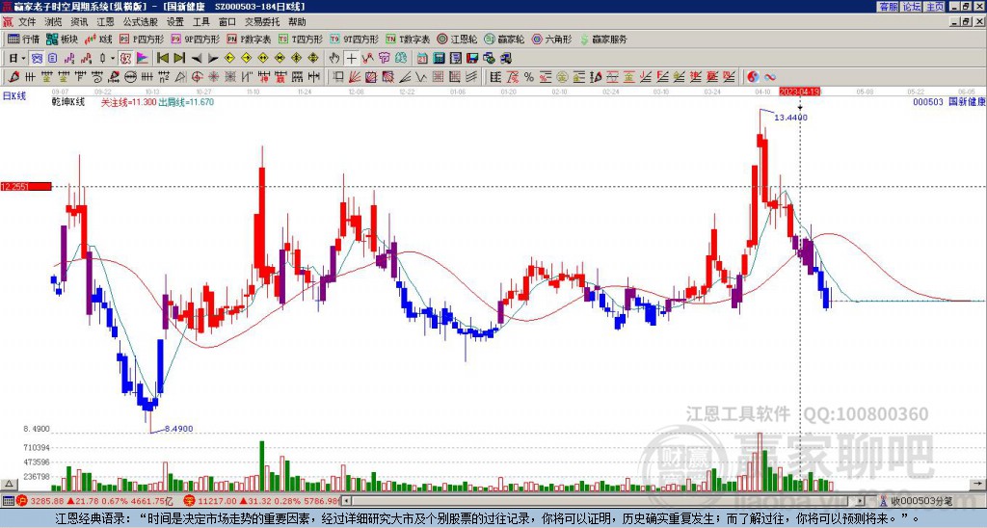Click the 客服 link in title bar
The image size is (987, 528).
888,7
